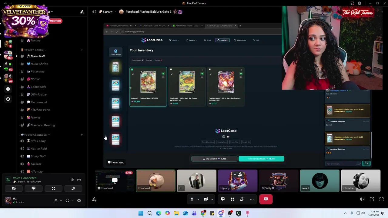
Task: Click Convert to LootBucks button
Action: (261, 159)
